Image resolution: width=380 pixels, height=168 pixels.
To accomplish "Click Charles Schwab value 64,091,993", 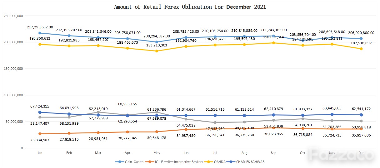I will click(x=69, y=108).
